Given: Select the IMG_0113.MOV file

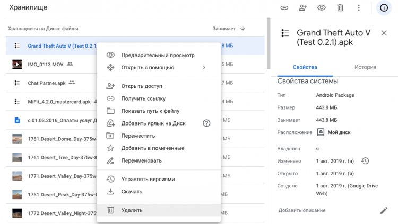Looking at the screenshot, I should [46, 65].
